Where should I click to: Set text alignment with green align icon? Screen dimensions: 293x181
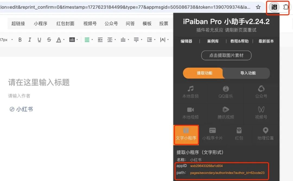tap(87, 40)
